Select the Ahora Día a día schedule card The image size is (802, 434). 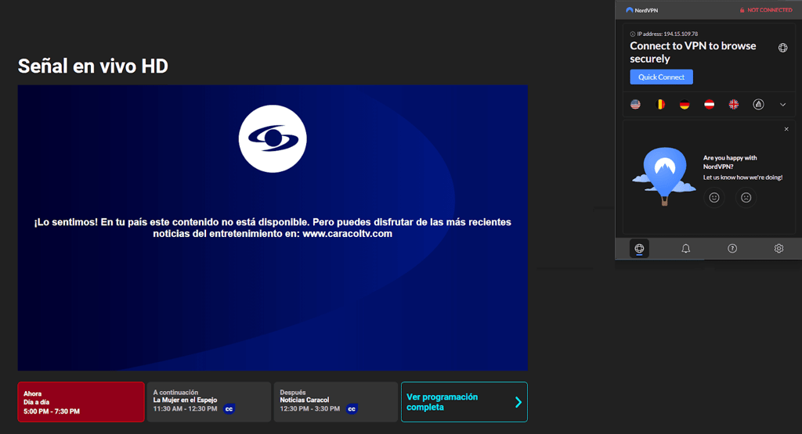(x=81, y=402)
